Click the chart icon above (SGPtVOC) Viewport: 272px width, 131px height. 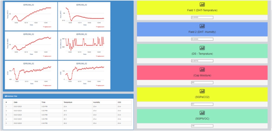(202, 113)
